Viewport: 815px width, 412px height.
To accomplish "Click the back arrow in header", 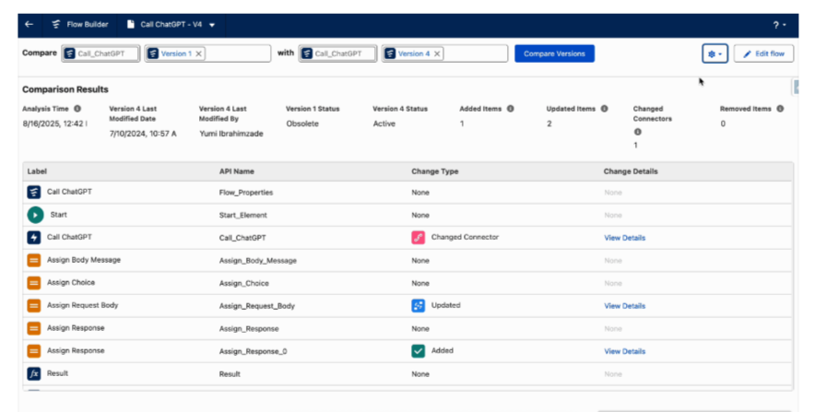I will tap(30, 24).
